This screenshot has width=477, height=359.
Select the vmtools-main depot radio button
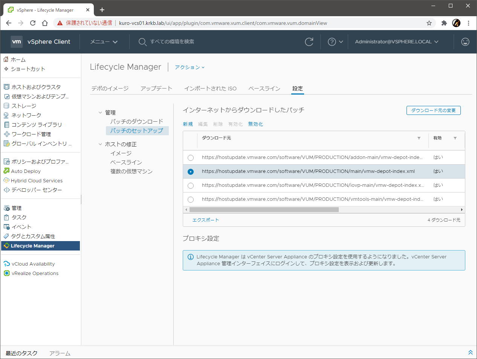point(191,200)
